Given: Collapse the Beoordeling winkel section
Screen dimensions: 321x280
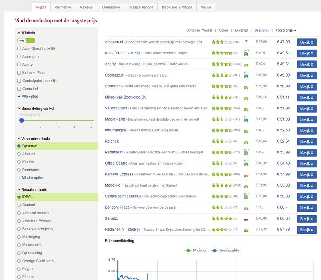Looking at the screenshot, I should [x=36, y=108].
